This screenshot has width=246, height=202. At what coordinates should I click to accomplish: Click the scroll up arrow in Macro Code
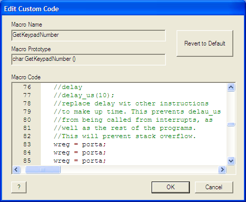point(231,87)
